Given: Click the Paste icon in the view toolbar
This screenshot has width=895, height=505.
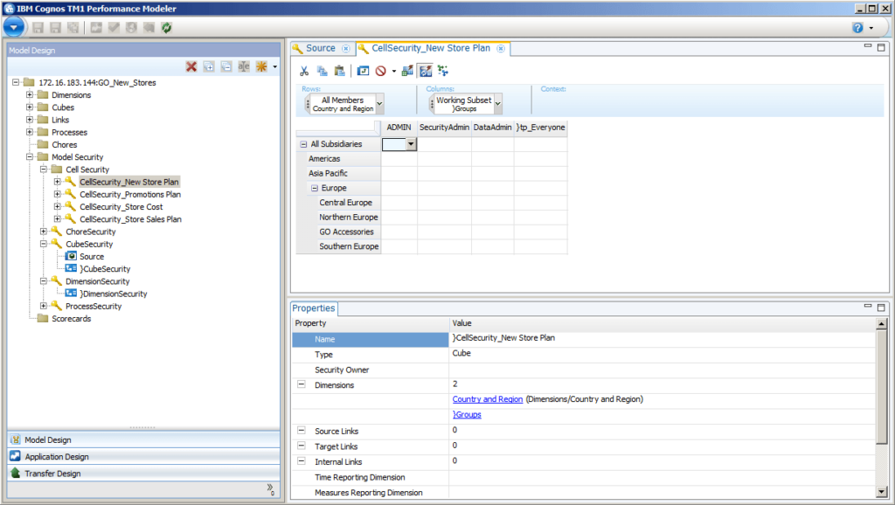Looking at the screenshot, I should click(339, 71).
